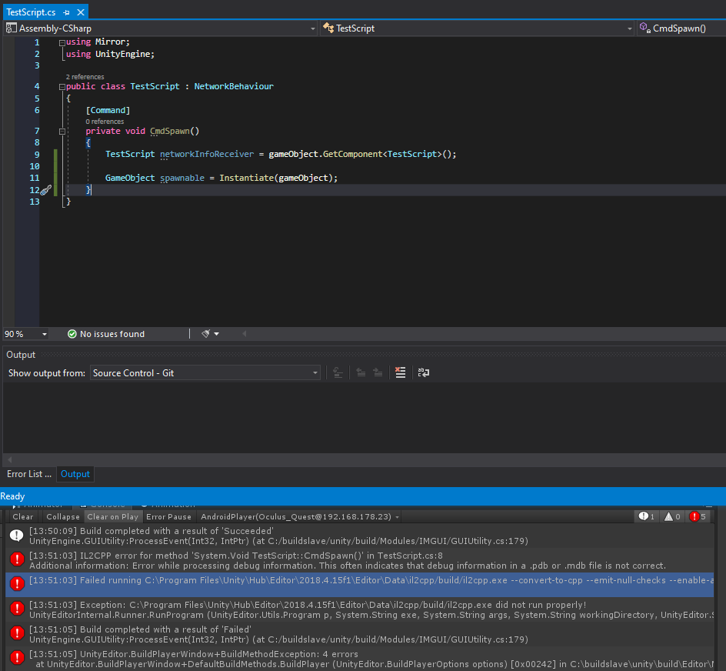Switch to the Error List tab
The image size is (726, 671).
[28, 474]
